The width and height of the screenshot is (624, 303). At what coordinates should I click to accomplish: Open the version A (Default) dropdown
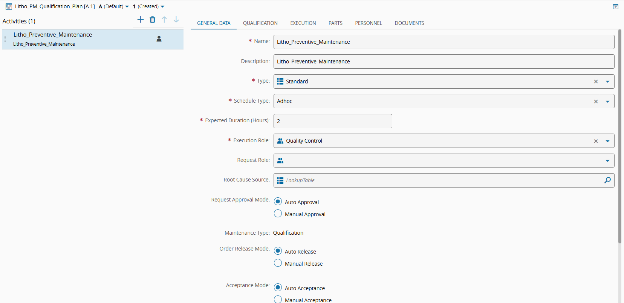coord(114,6)
